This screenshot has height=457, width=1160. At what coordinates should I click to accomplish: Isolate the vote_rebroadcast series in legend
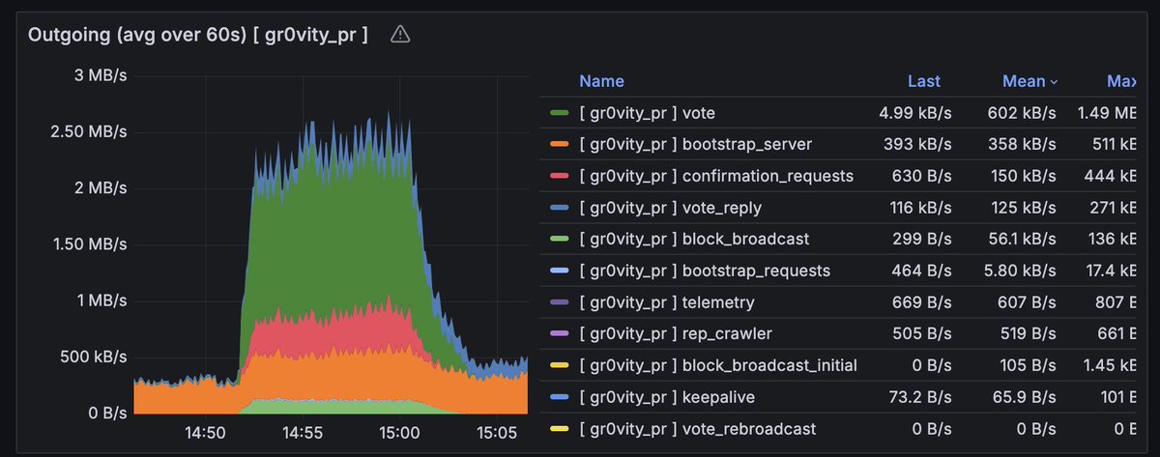click(x=697, y=428)
